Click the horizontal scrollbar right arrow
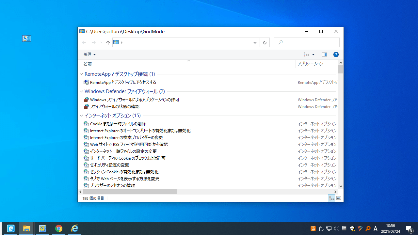The image size is (418, 235). click(x=335, y=192)
